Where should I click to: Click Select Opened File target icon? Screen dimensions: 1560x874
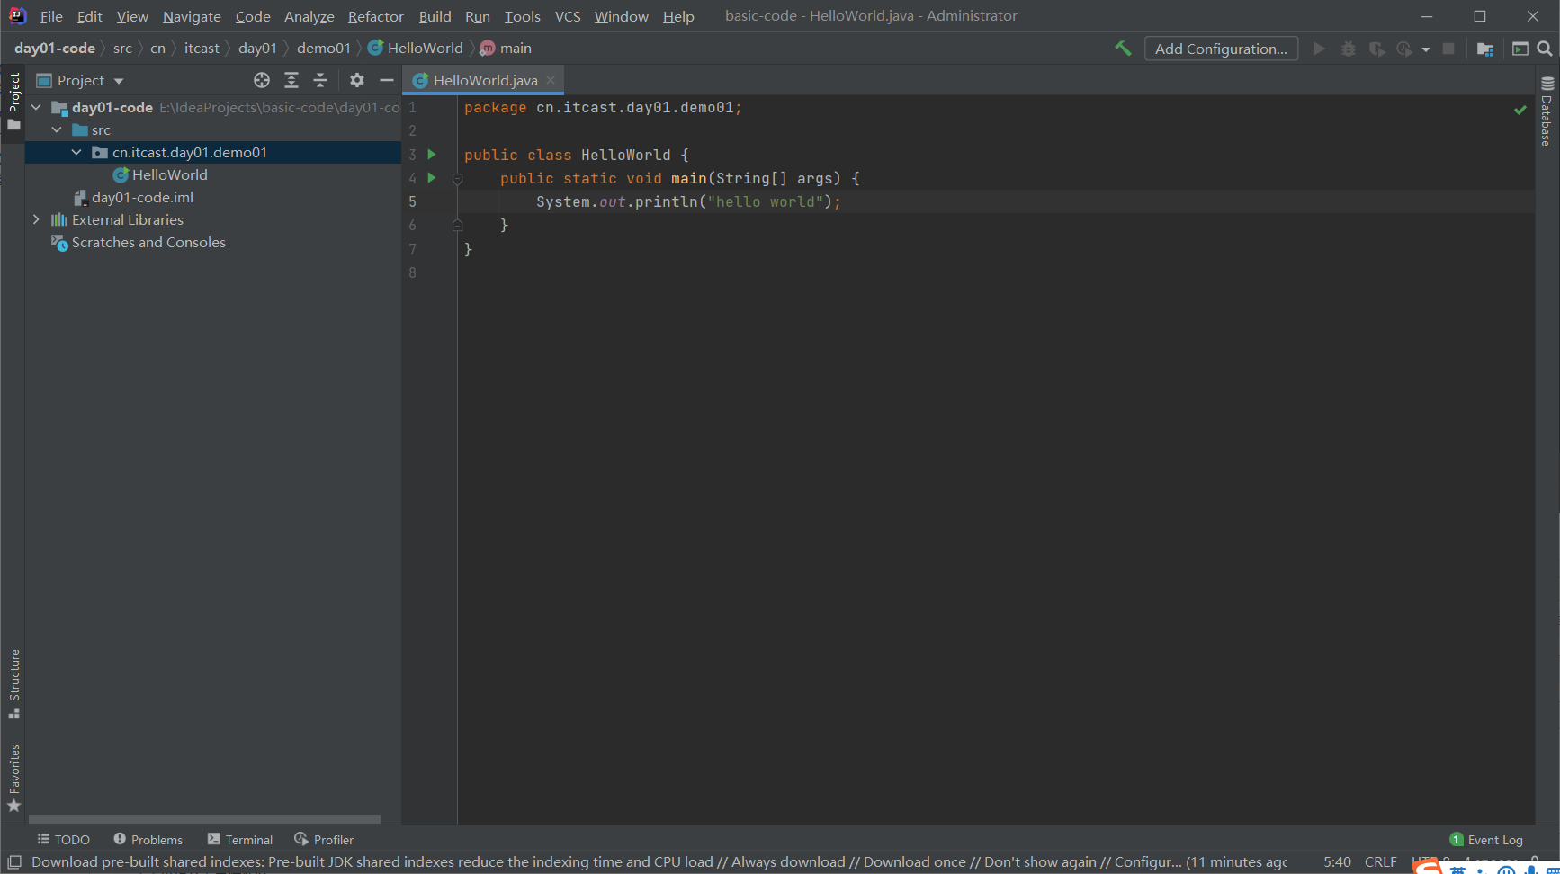pos(262,80)
